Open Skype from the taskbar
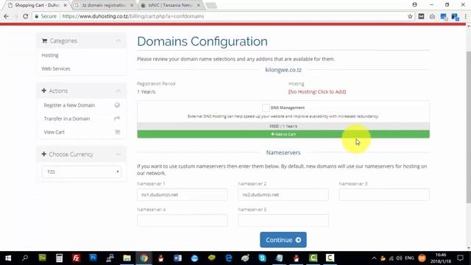 [262, 258]
